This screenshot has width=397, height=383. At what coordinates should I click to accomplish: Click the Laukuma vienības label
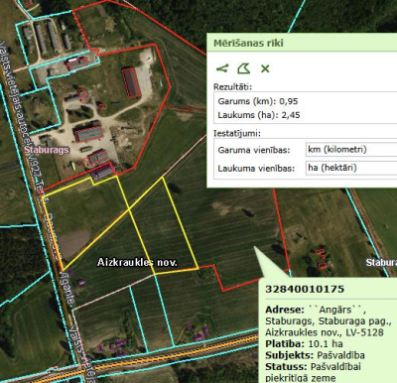pos(256,169)
